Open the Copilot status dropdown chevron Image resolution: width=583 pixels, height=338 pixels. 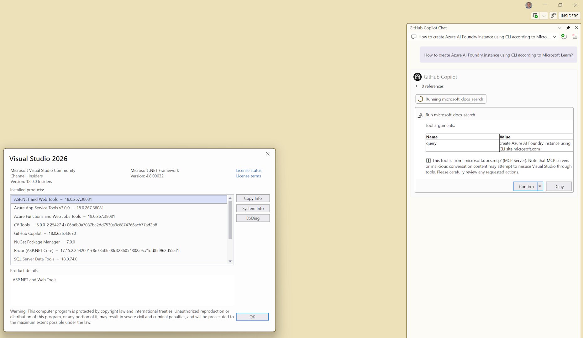click(x=544, y=16)
